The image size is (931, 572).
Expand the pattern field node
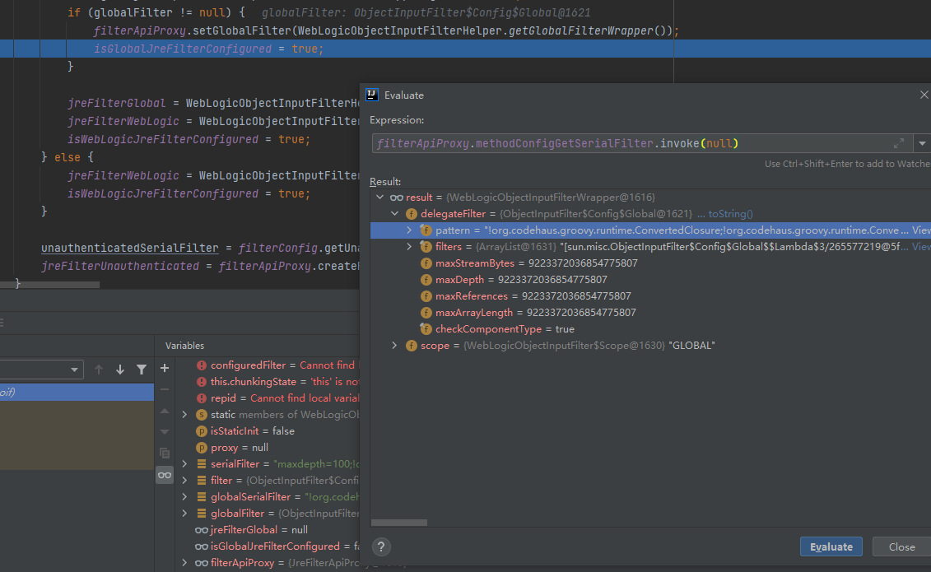coord(409,230)
